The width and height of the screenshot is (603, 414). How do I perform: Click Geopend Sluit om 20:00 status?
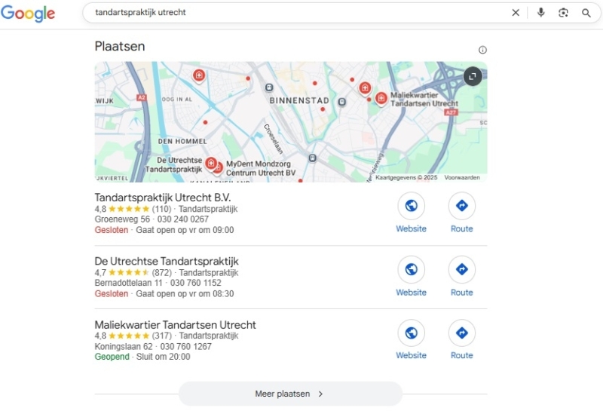click(142, 357)
